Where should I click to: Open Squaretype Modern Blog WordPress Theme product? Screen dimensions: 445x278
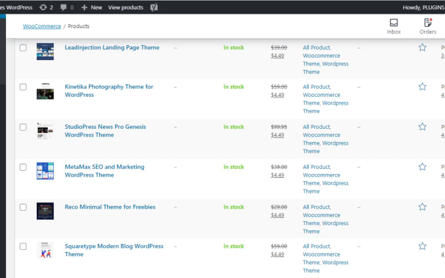click(x=114, y=250)
